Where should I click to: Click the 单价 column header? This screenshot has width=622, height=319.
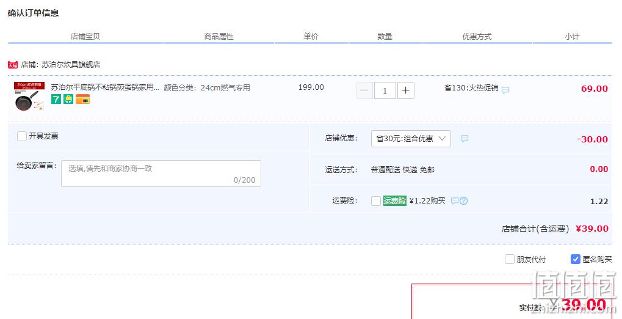[x=311, y=36]
